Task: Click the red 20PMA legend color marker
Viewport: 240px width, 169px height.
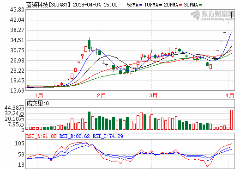Action: (x=180, y=5)
